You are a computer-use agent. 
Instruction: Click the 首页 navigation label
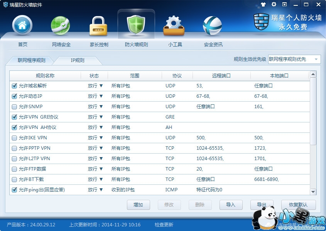(x=23, y=44)
